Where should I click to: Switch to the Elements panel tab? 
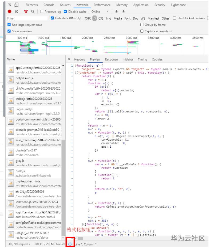[32, 5]
